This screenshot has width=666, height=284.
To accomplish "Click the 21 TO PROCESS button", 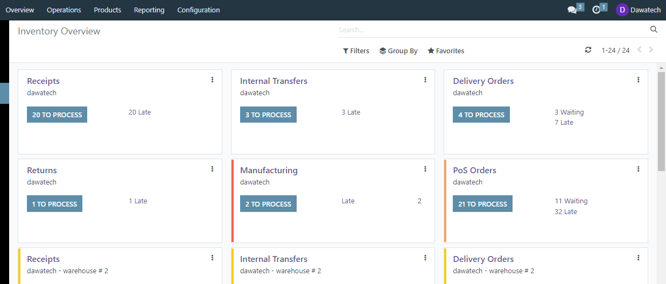I will pos(482,204).
